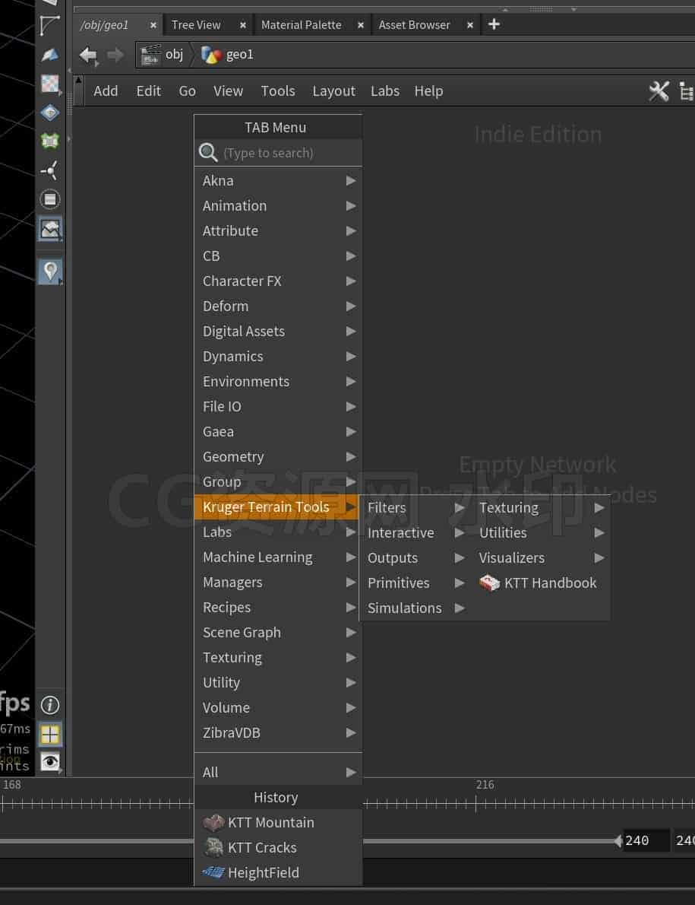Image resolution: width=695 pixels, height=905 pixels.
Task: Add a new pane tab with plus button
Action: click(x=494, y=24)
